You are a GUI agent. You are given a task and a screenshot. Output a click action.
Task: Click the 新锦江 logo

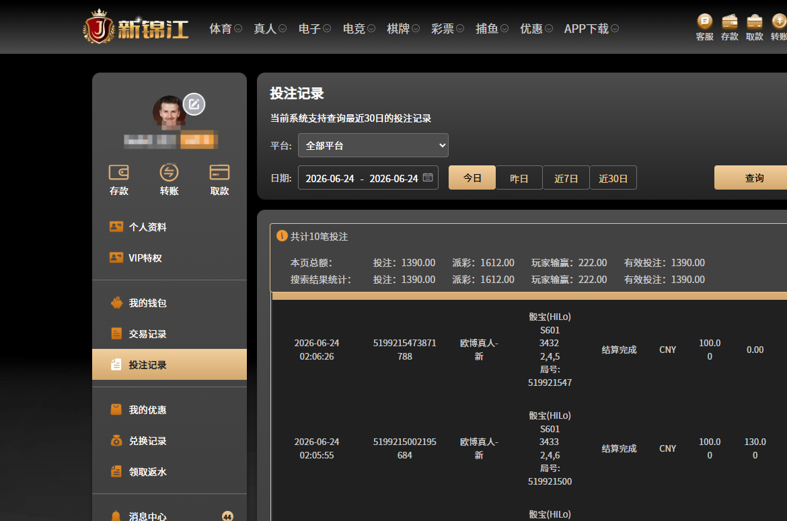(135, 27)
